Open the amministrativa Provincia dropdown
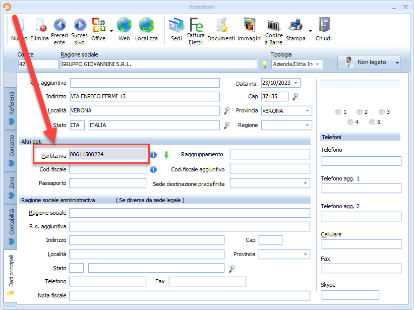This screenshot has width=414, height=310. coord(305,255)
